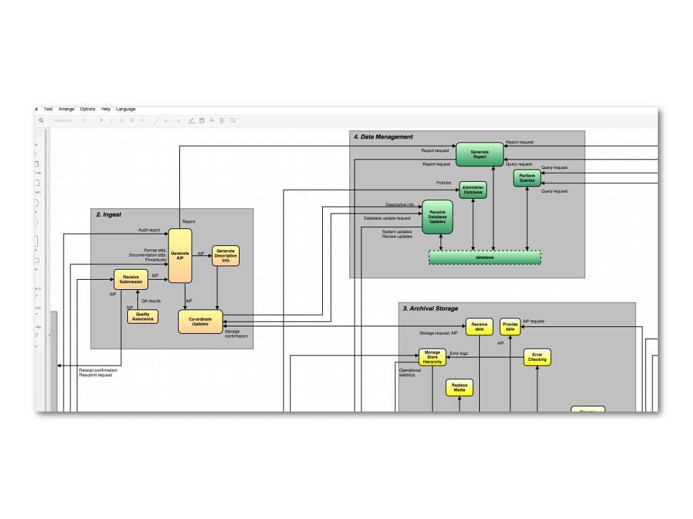The height and width of the screenshot is (519, 693).
Task: Open the Language menu
Action: [126, 109]
